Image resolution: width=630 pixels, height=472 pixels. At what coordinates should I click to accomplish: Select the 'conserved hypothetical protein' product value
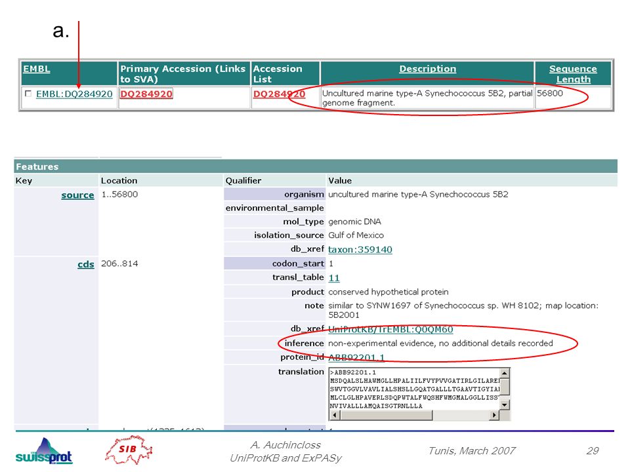click(388, 292)
